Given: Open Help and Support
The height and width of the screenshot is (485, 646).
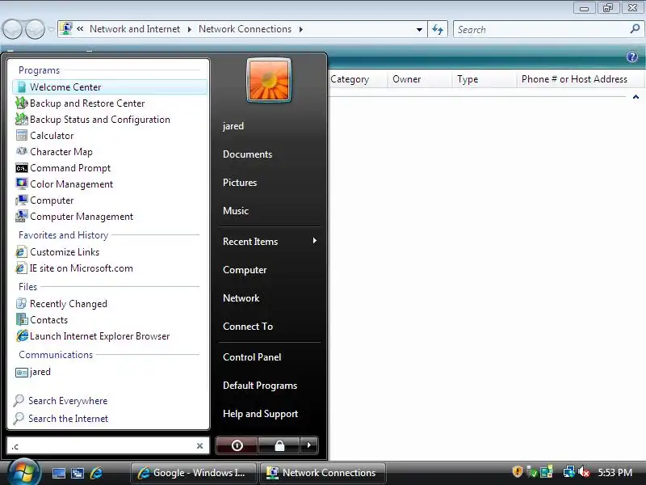Looking at the screenshot, I should (260, 414).
